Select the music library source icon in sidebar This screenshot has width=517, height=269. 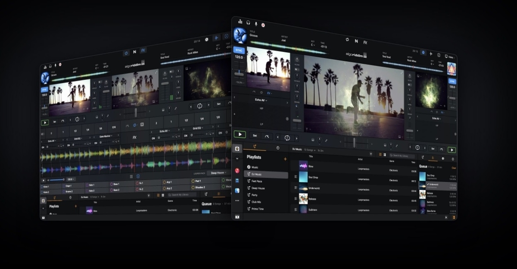click(237, 148)
